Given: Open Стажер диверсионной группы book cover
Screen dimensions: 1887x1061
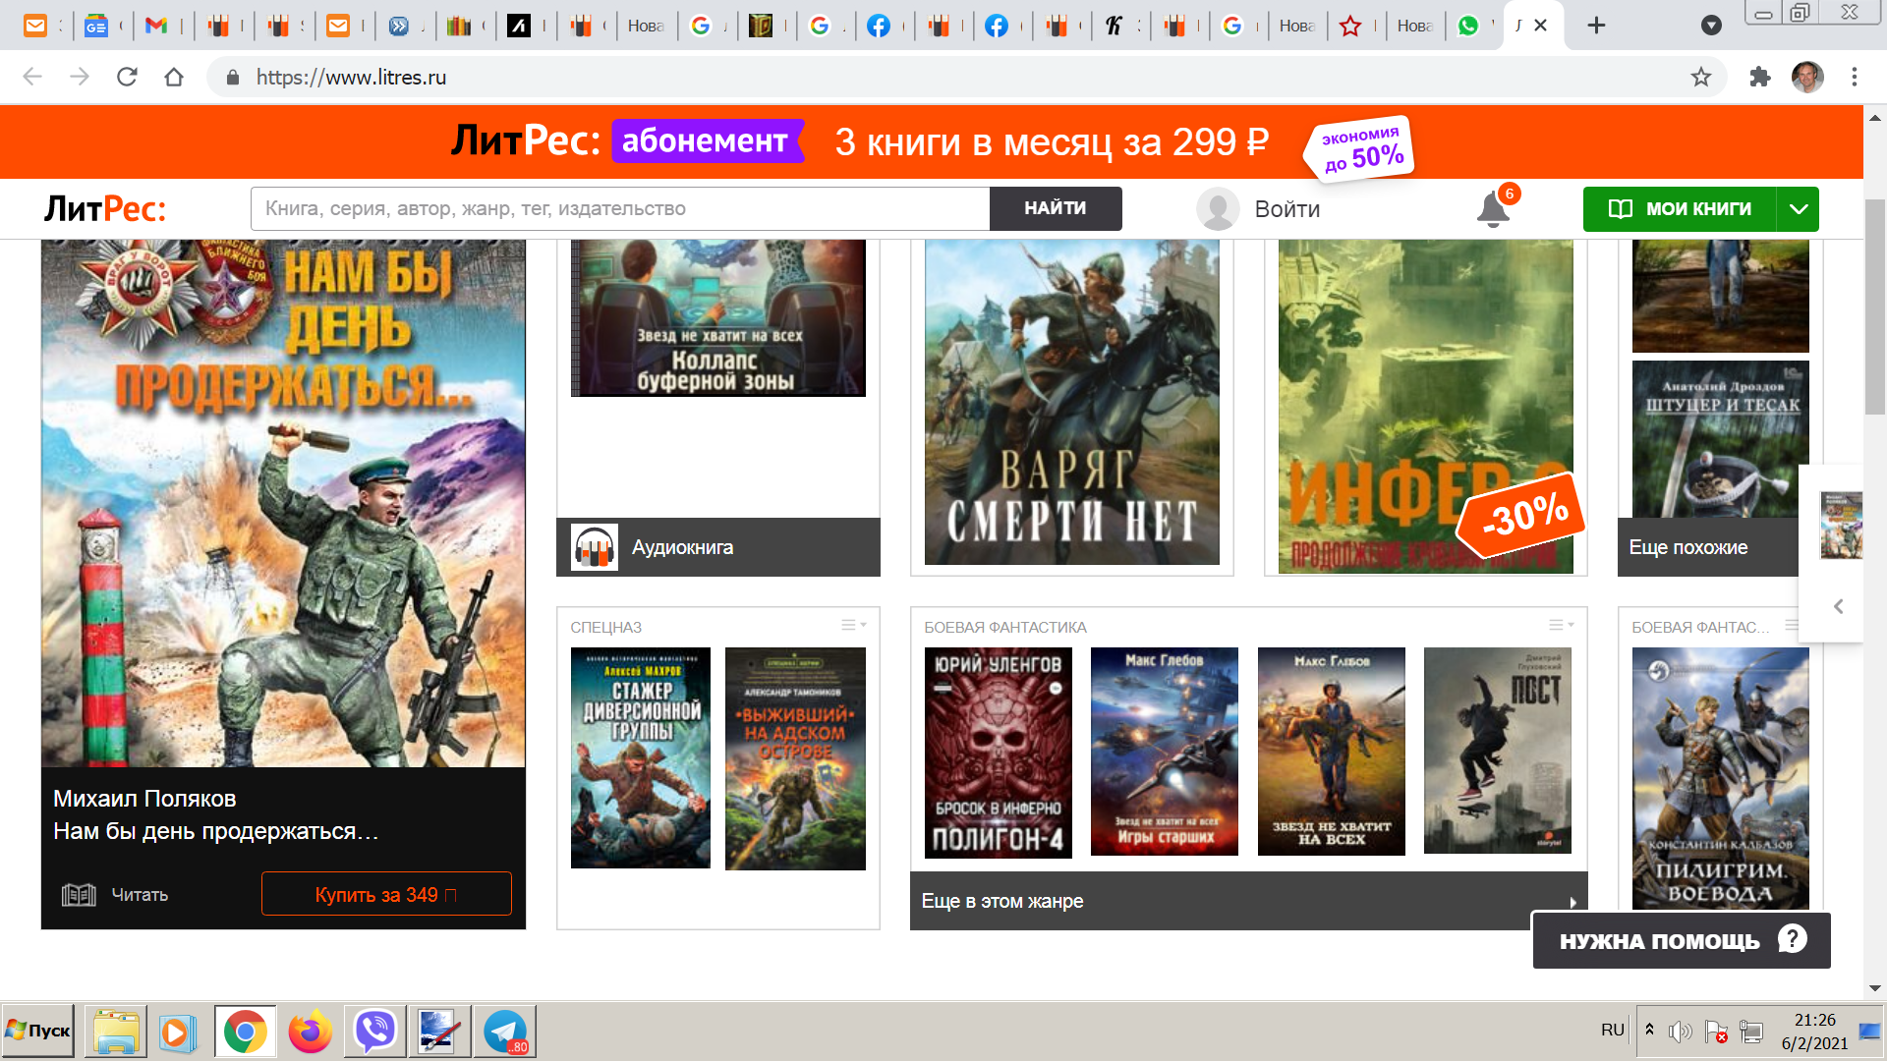Looking at the screenshot, I should coord(641,757).
